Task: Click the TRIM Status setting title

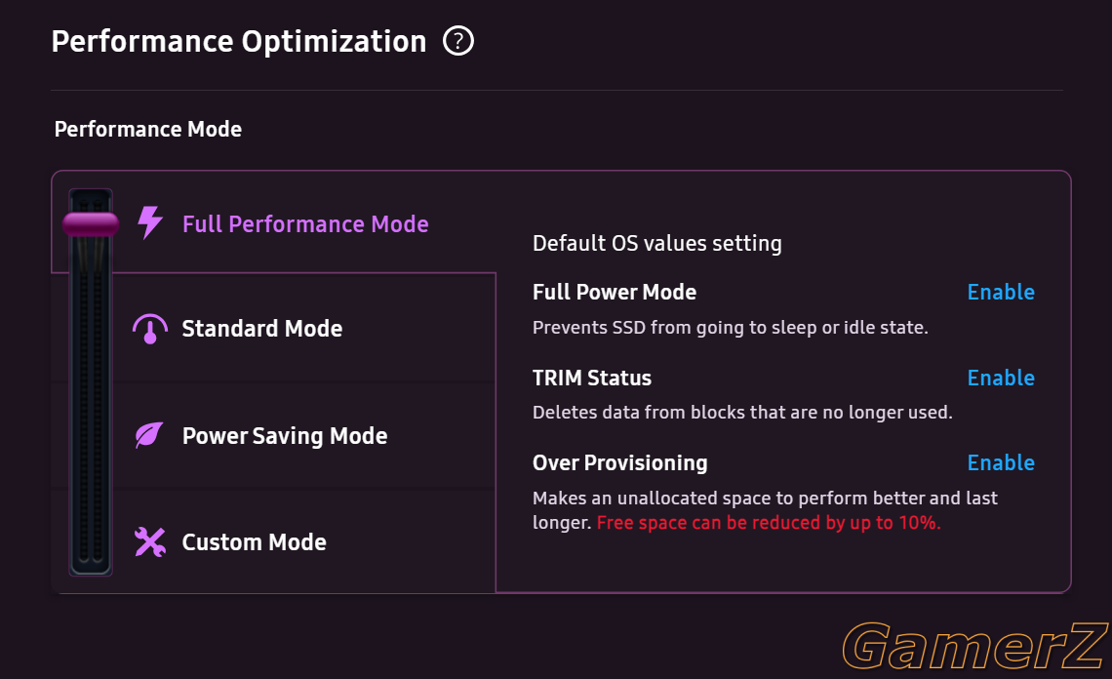Action: (x=591, y=378)
